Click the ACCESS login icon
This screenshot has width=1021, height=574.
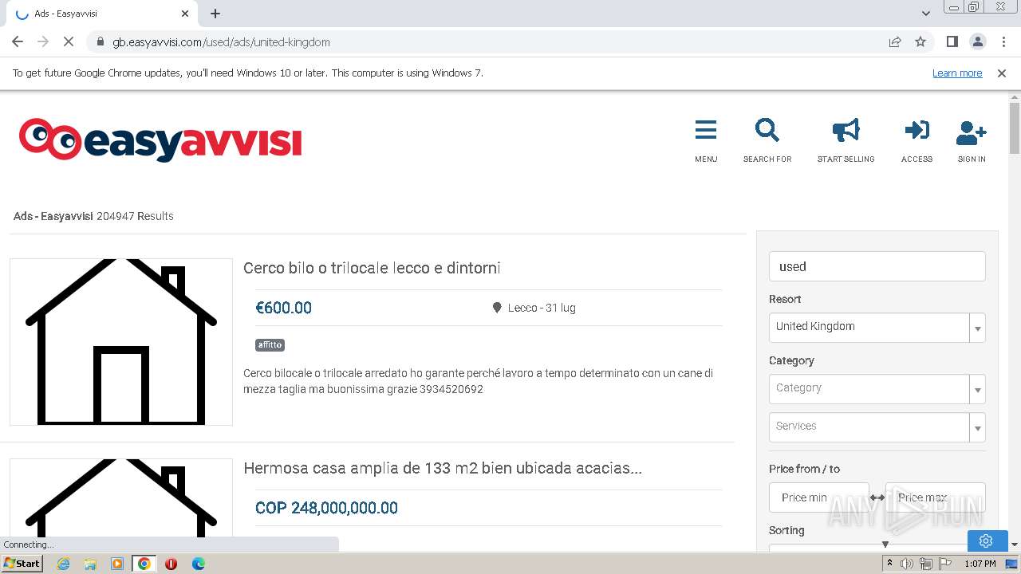[x=917, y=130]
